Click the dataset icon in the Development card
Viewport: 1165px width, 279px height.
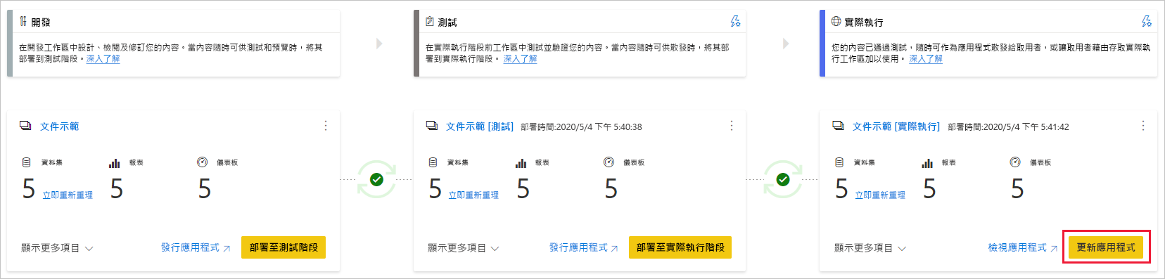pyautogui.click(x=26, y=162)
